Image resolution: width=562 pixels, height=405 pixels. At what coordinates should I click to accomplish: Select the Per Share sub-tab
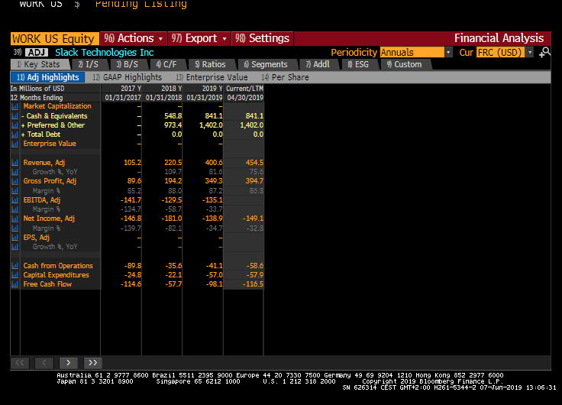pyautogui.click(x=286, y=77)
